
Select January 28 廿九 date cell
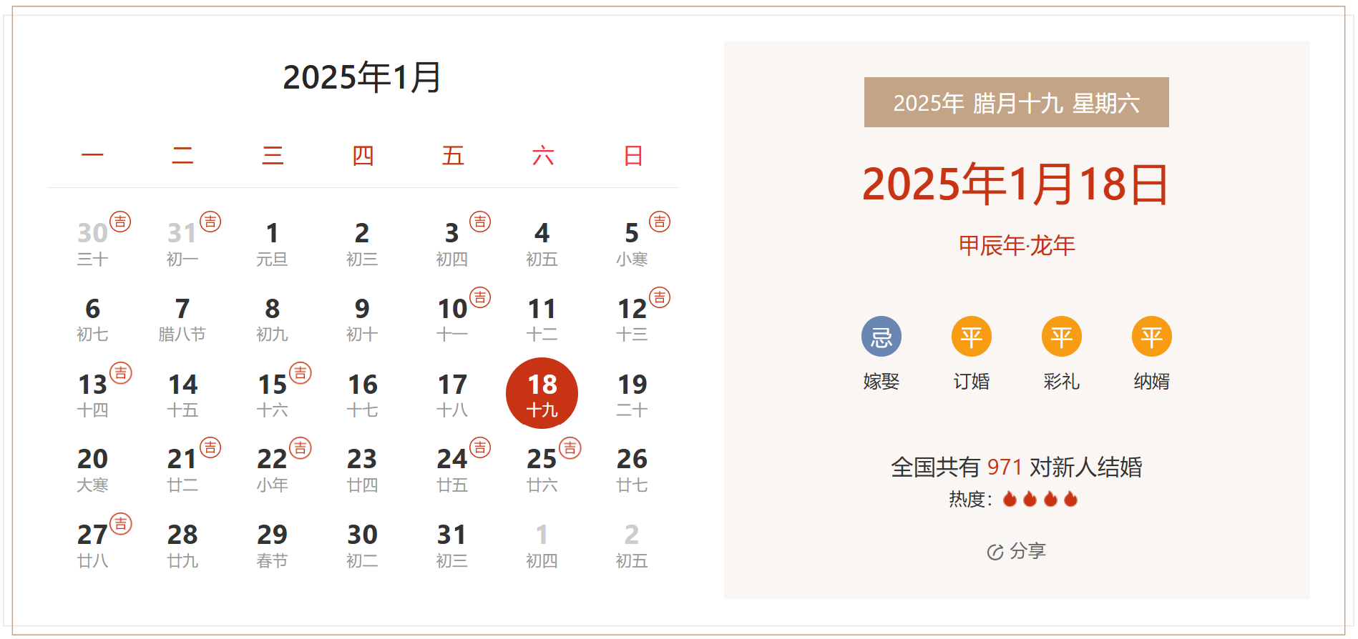click(x=182, y=545)
